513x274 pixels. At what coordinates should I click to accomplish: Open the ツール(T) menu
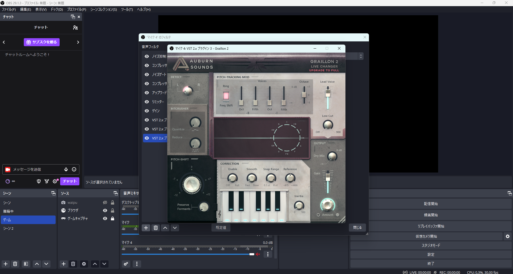click(x=127, y=9)
